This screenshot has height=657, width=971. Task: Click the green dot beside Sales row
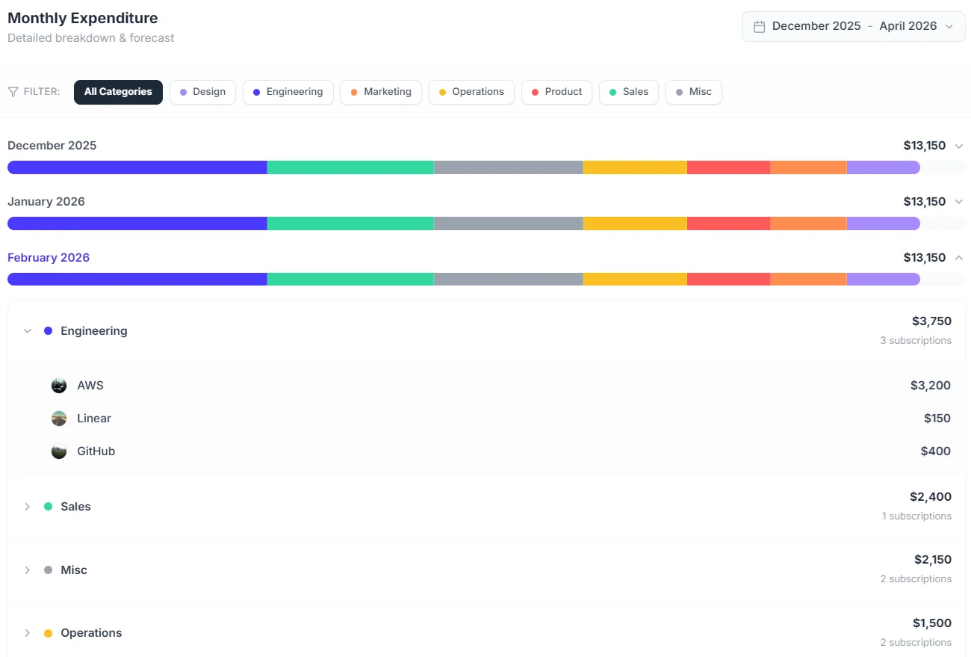(49, 507)
